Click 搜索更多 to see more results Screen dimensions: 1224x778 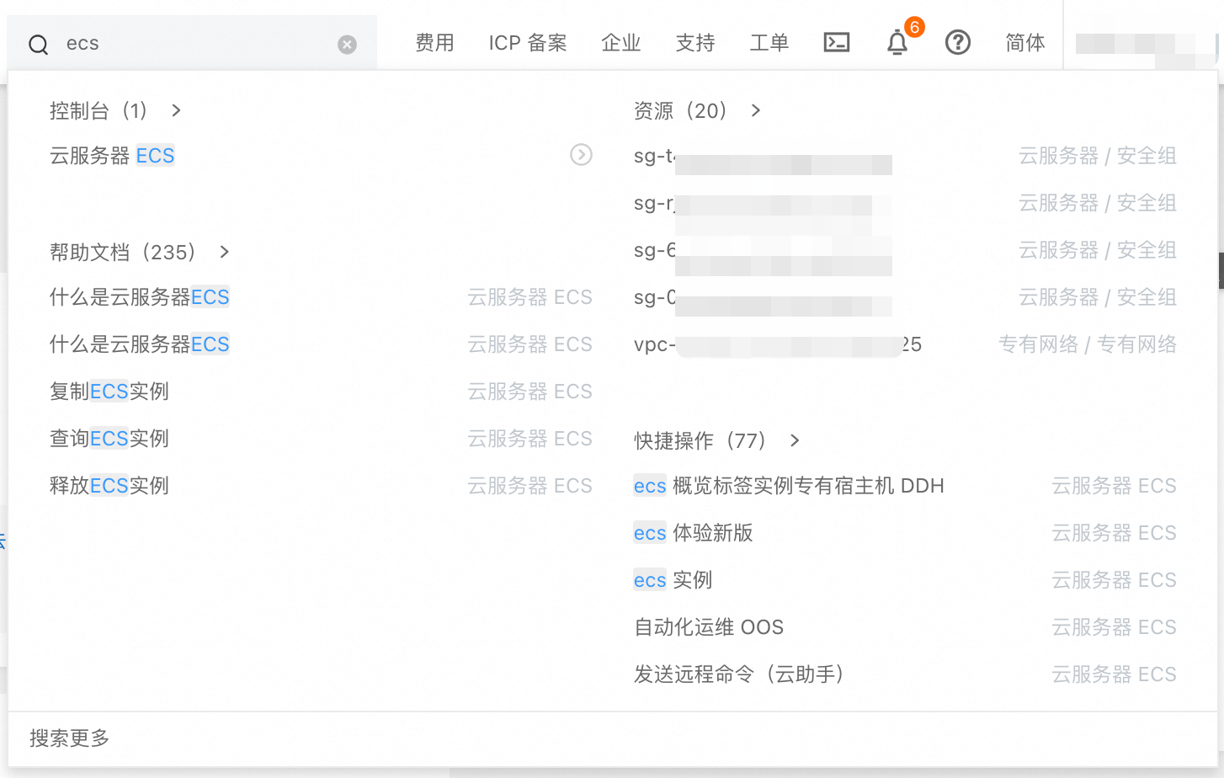70,738
